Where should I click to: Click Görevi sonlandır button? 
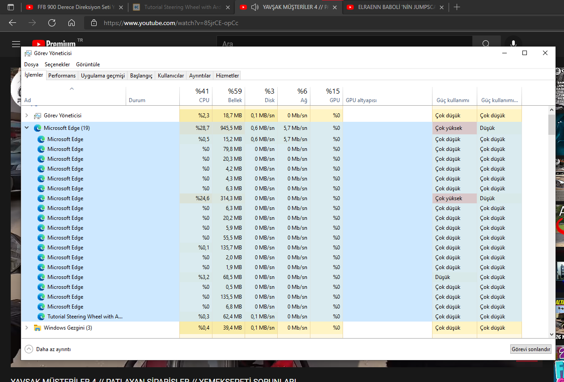531,349
